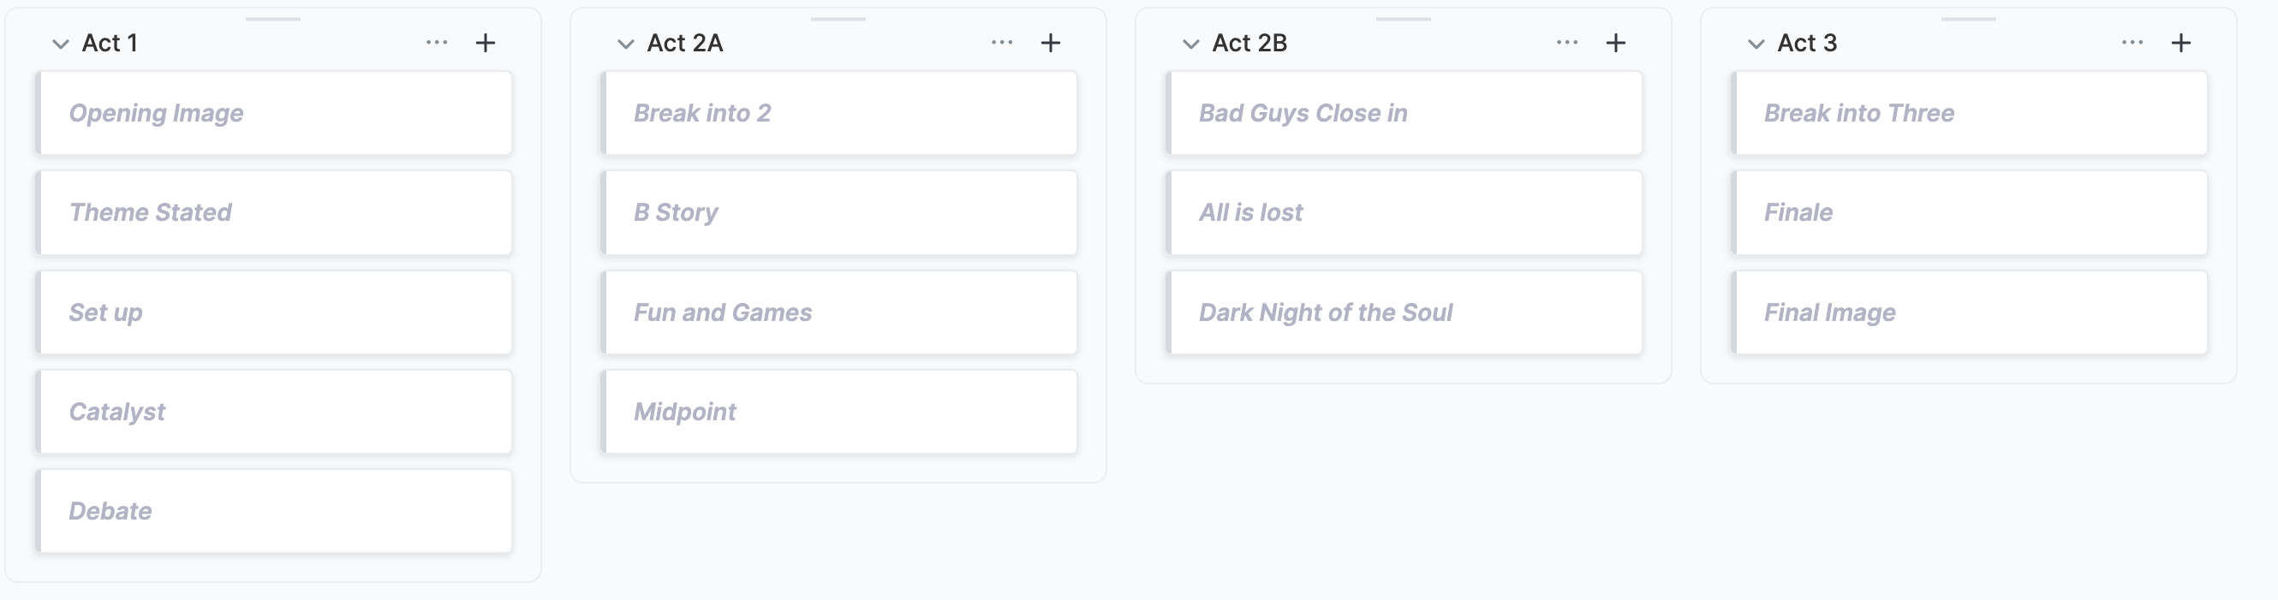This screenshot has width=2278, height=600.
Task: Collapse the Act 1 column
Action: click(60, 44)
